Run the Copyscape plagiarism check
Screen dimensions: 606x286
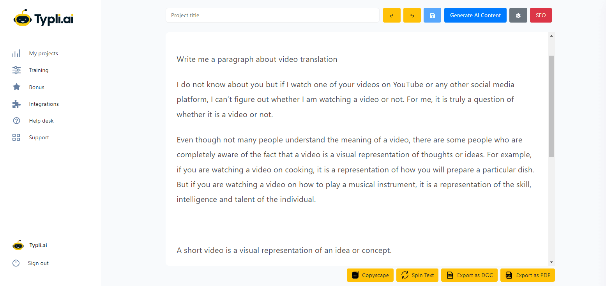point(370,275)
